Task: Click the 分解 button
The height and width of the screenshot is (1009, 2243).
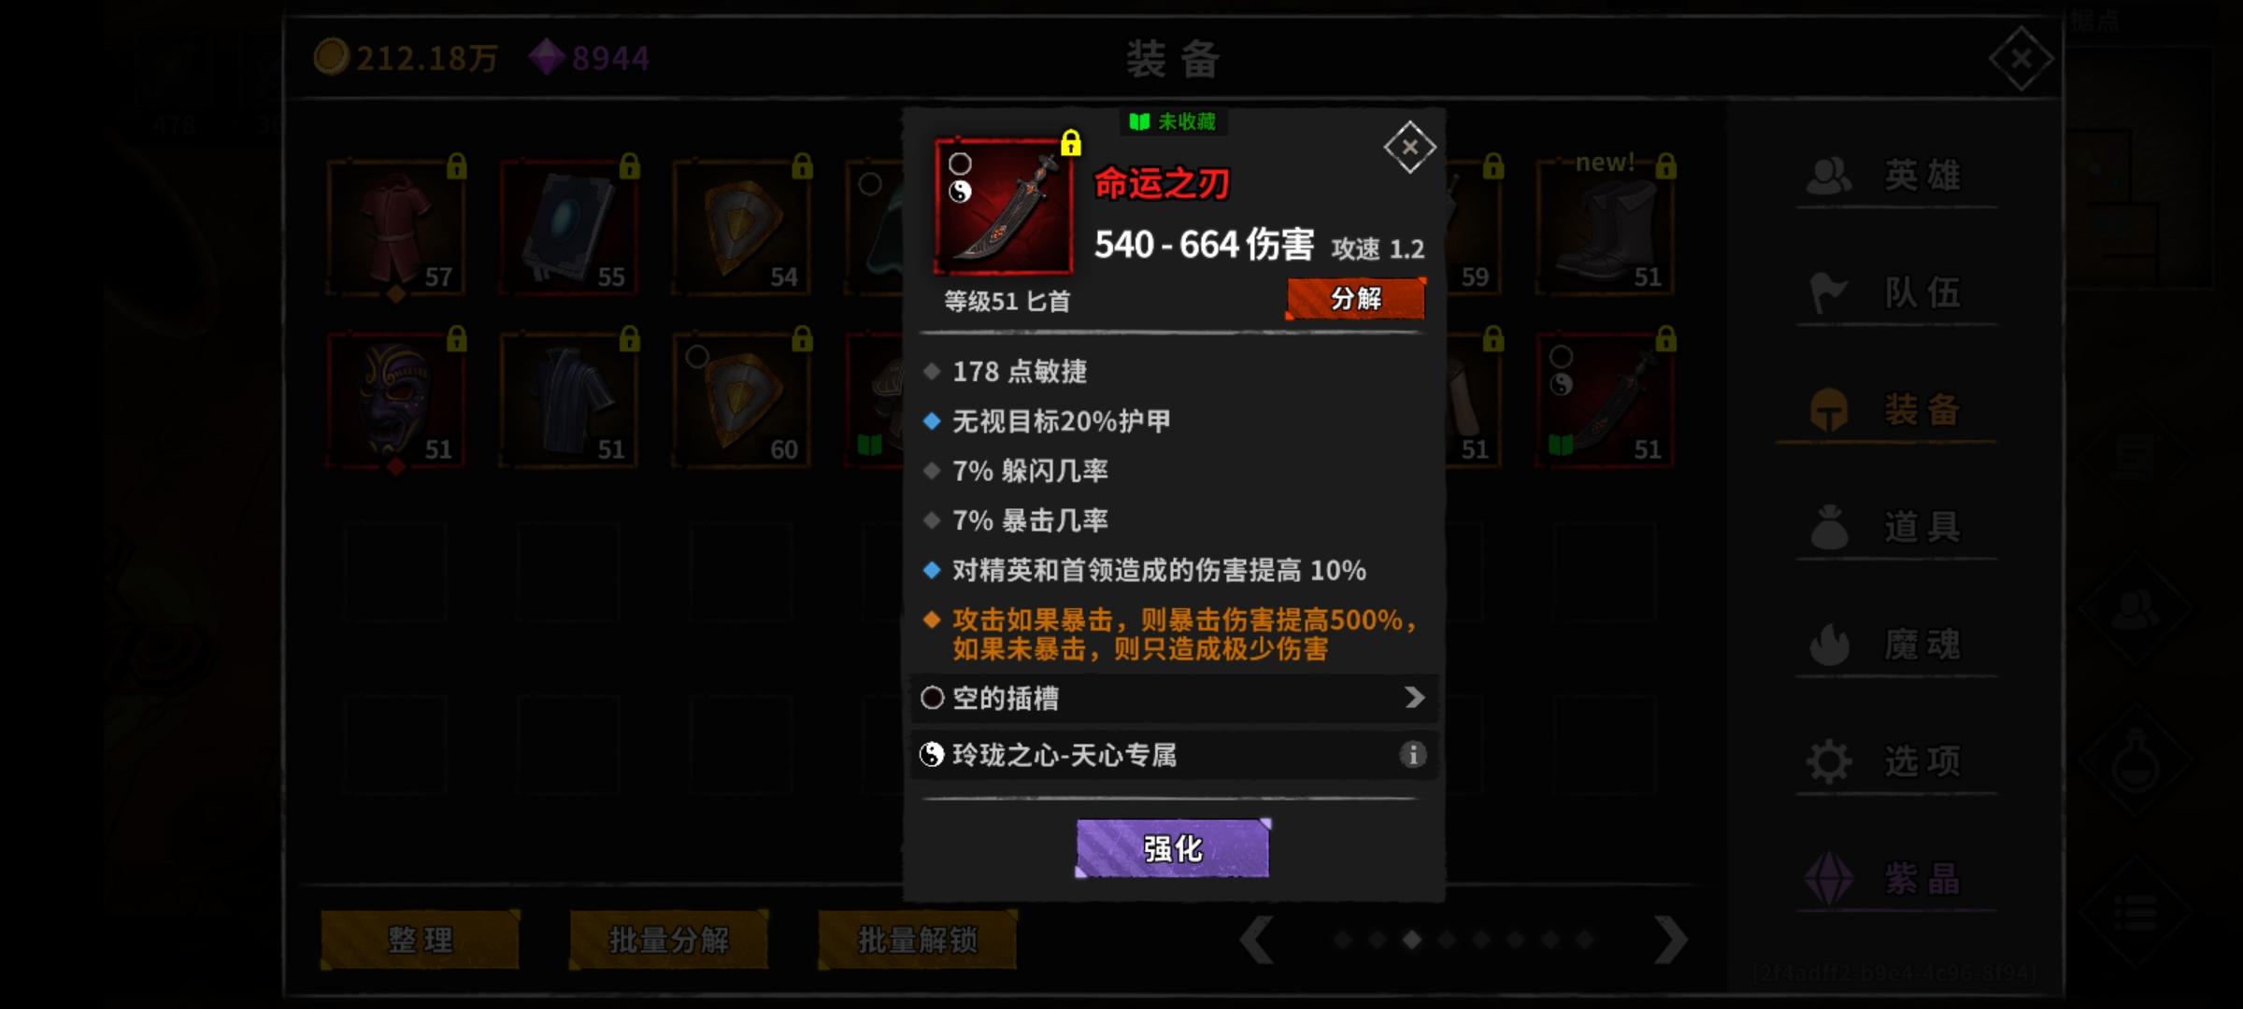Action: pyautogui.click(x=1355, y=299)
